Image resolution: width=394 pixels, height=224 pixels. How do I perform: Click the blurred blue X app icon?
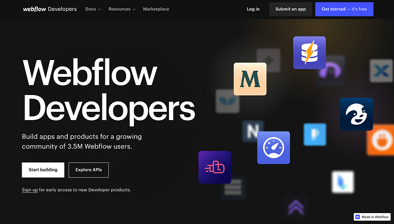[x=381, y=71]
